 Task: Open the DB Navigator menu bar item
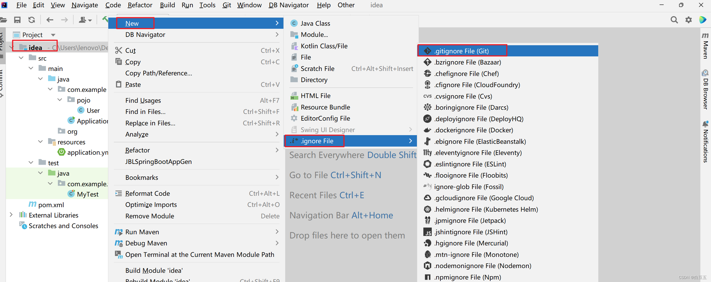coord(288,5)
